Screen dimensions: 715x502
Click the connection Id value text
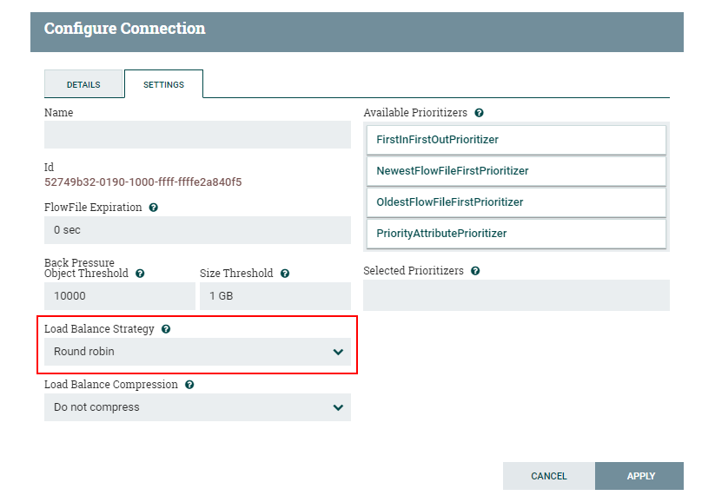(143, 182)
